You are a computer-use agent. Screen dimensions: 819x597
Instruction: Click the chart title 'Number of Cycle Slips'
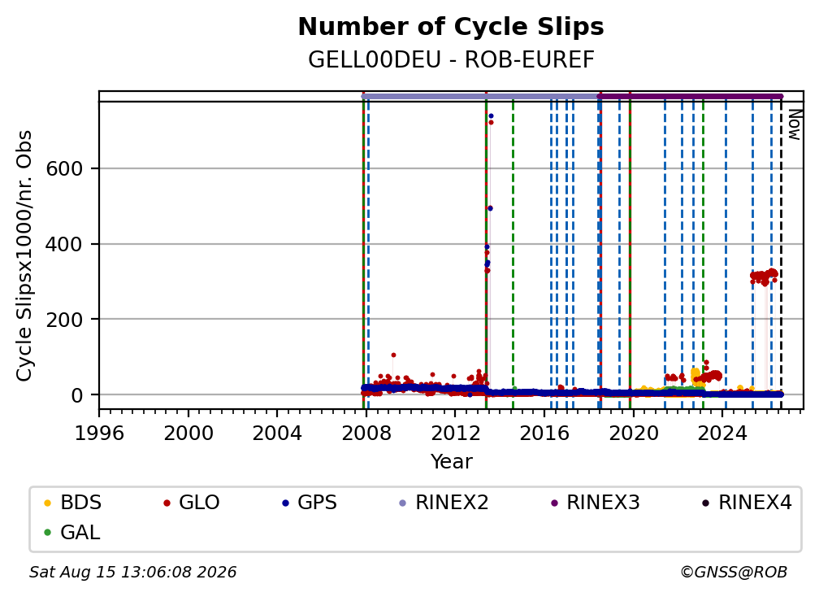click(451, 27)
